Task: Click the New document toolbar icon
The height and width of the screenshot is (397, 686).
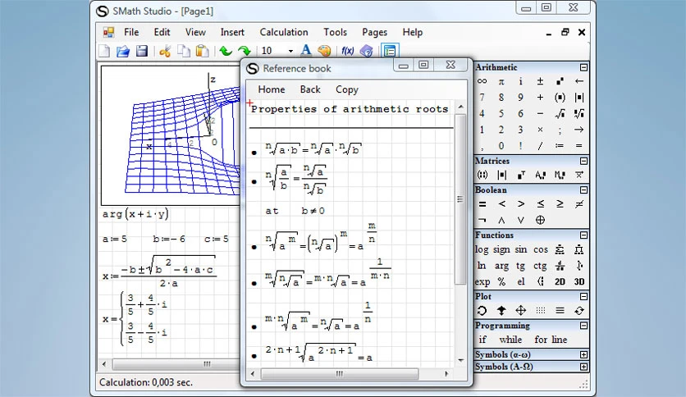Action: tap(104, 51)
